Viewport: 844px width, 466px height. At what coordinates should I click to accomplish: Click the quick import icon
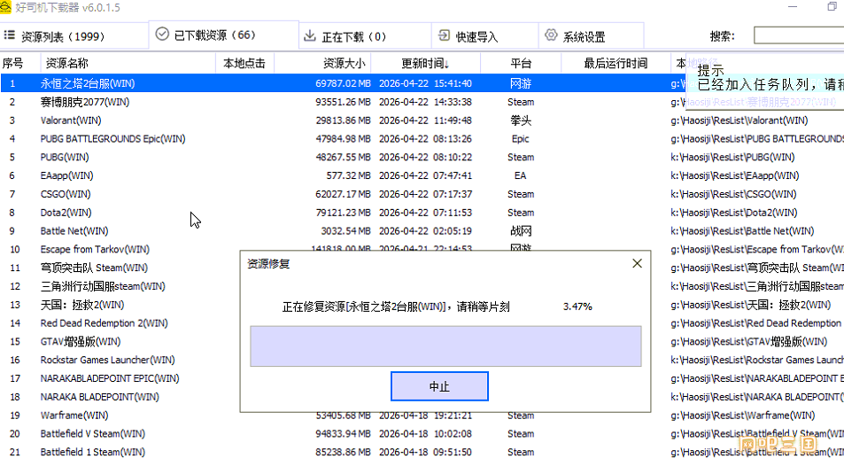click(x=444, y=36)
